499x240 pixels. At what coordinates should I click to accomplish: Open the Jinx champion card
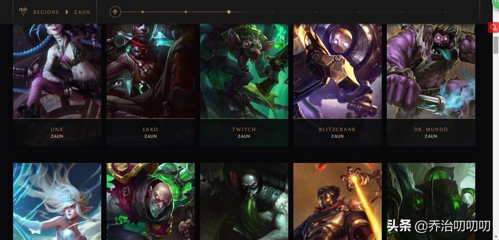click(57, 85)
